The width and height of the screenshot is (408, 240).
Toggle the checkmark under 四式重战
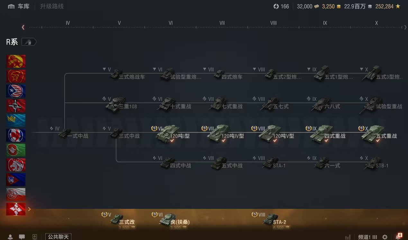pos(327,140)
